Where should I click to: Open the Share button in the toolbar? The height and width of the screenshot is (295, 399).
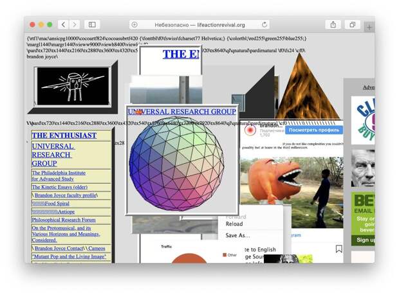[333, 24]
